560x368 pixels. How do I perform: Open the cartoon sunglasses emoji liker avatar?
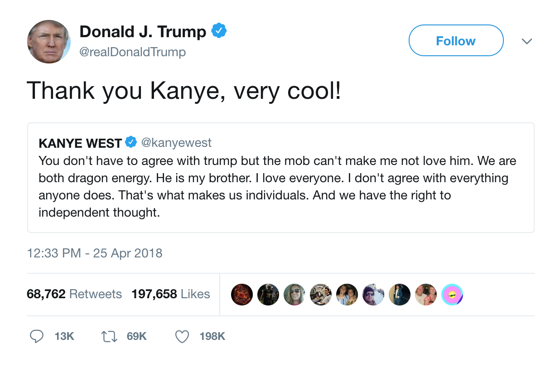(452, 294)
